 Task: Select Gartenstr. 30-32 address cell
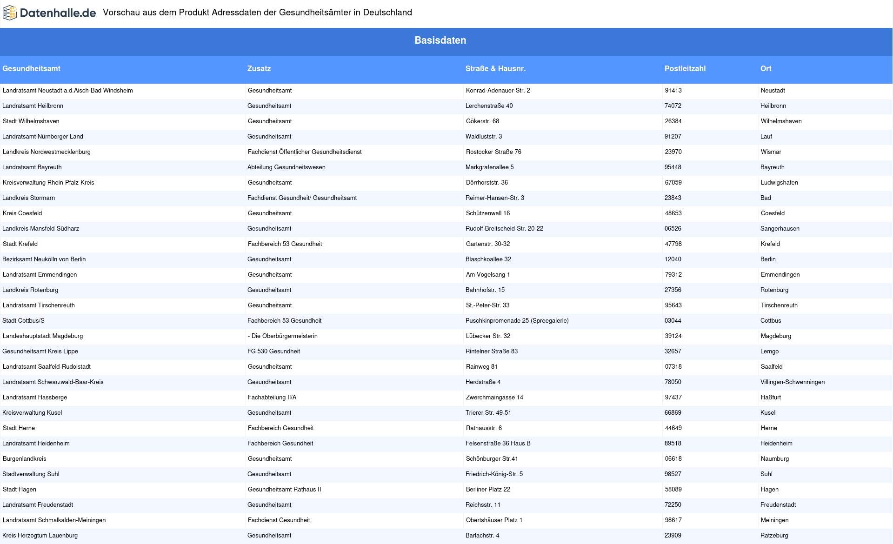tap(488, 244)
